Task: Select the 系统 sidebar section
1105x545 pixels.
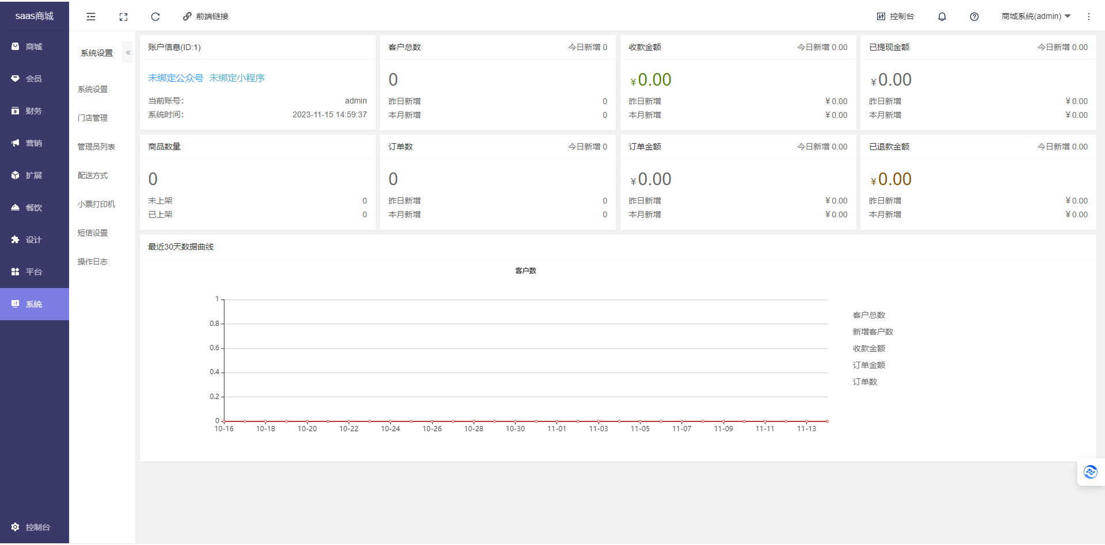Action: 34,304
